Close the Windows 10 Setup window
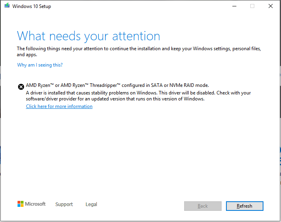Viewport: 281px width, 222px height. pyautogui.click(x=271, y=6)
